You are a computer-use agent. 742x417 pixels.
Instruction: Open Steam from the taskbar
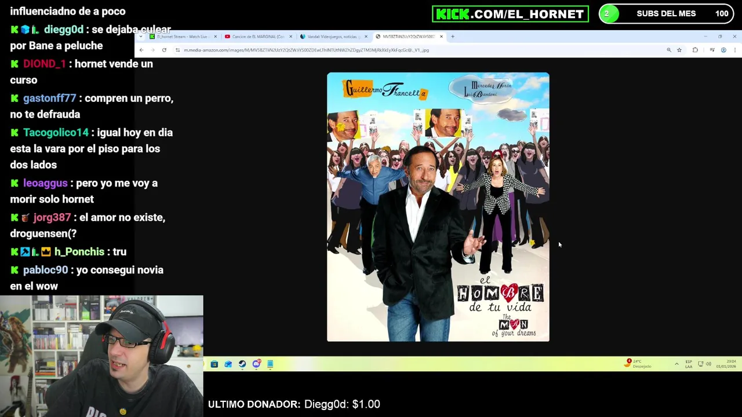(242, 364)
